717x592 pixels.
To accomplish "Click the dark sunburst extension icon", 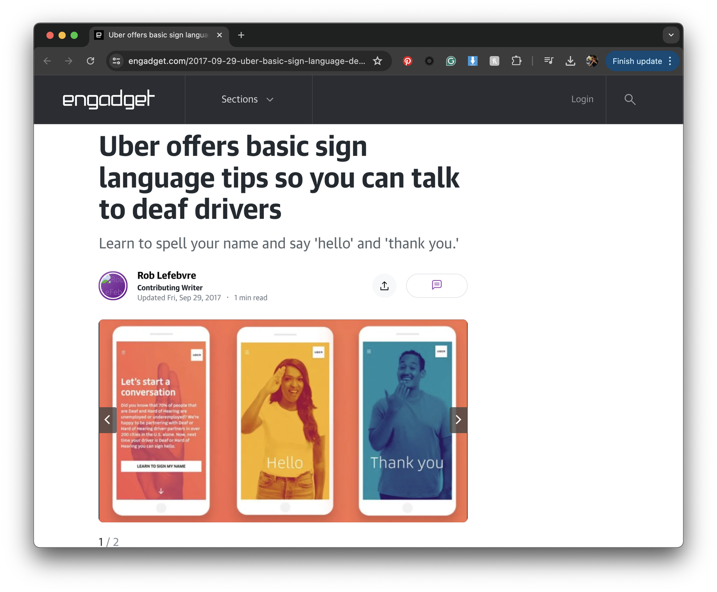I will pos(429,61).
